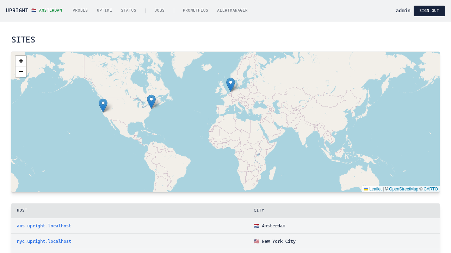Viewport: 451px width, 253px height.
Task: Zoom out using the minus map control
Action: (x=21, y=72)
